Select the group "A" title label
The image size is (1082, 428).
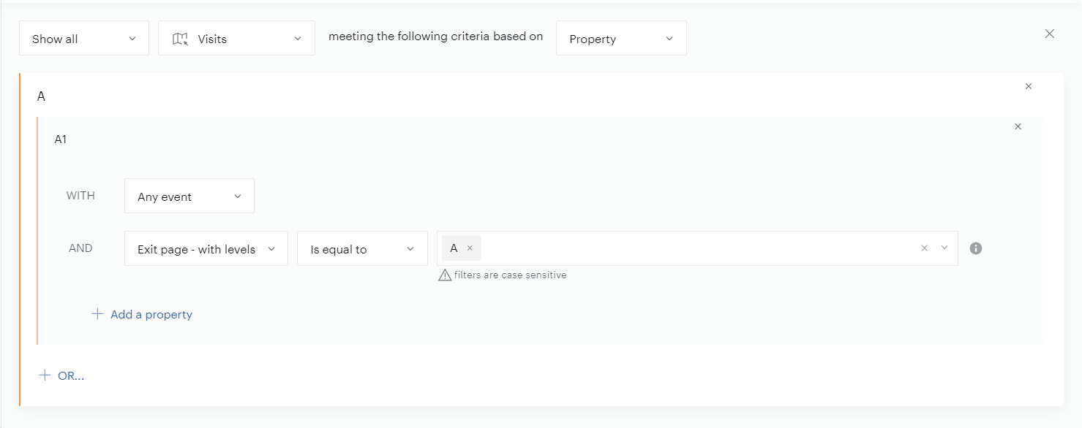click(x=41, y=96)
